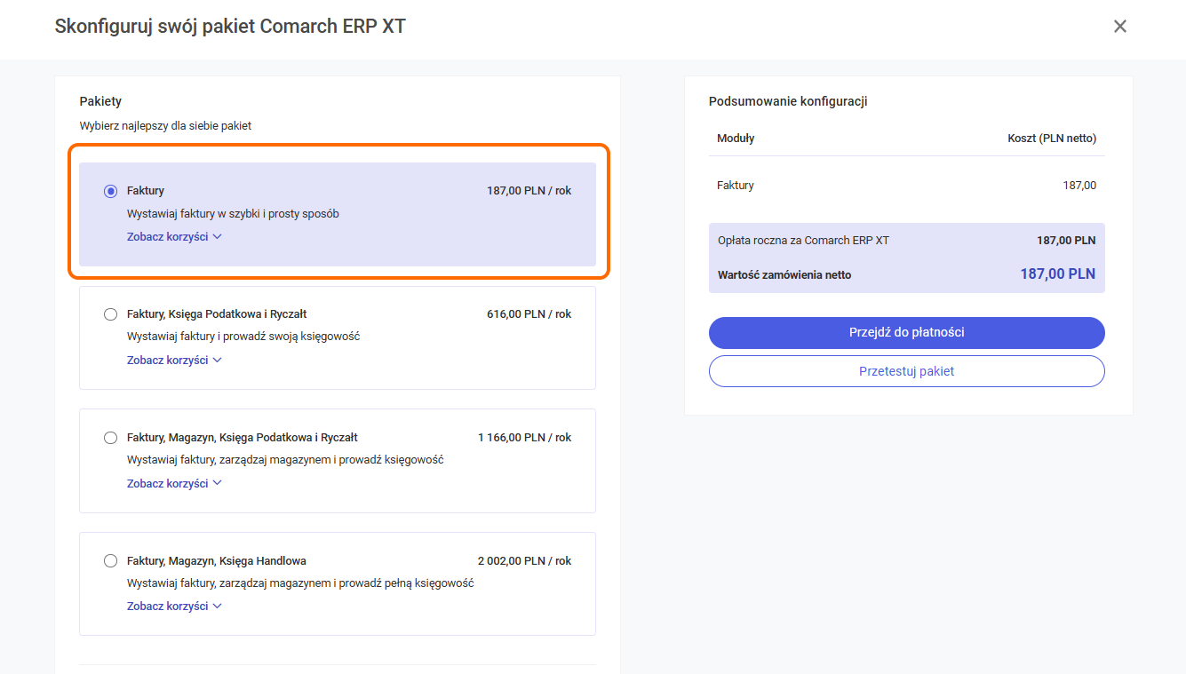Show benefits of the 1 166,00 PLN package

pyautogui.click(x=173, y=484)
